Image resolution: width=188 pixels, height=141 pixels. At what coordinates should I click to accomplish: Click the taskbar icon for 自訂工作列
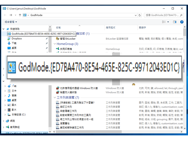coord(58,107)
